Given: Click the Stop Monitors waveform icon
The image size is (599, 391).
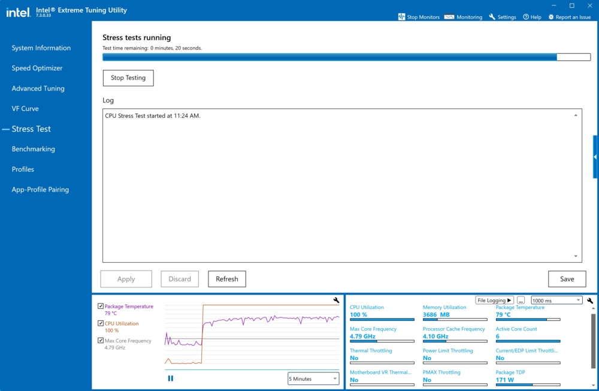Looking at the screenshot, I should point(401,17).
